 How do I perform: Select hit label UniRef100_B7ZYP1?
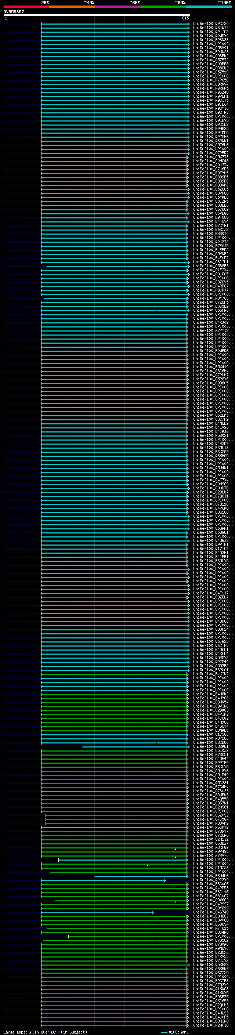[211, 226]
